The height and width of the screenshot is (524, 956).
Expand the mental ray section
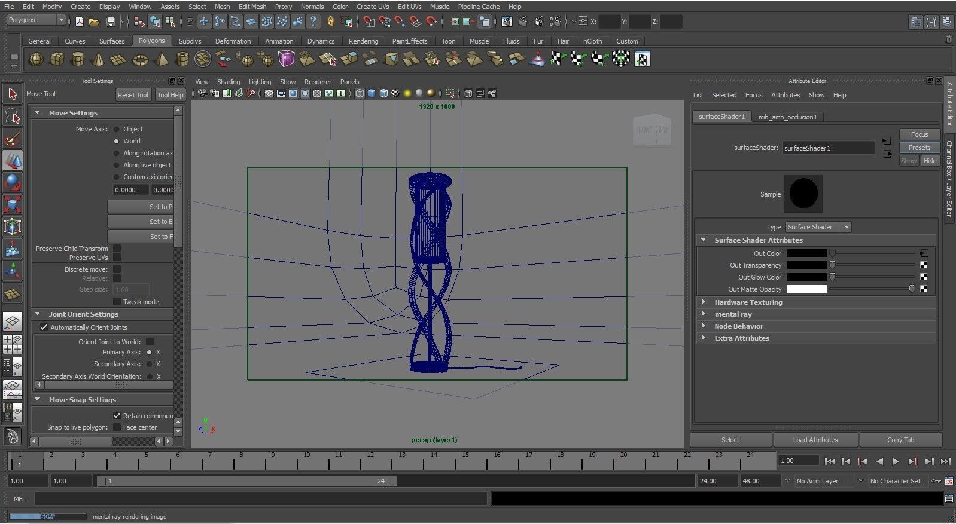pyautogui.click(x=704, y=314)
